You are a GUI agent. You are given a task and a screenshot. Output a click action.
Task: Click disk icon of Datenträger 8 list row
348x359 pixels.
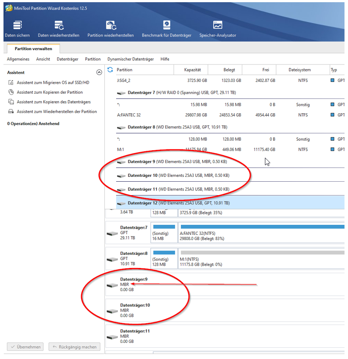point(121,128)
